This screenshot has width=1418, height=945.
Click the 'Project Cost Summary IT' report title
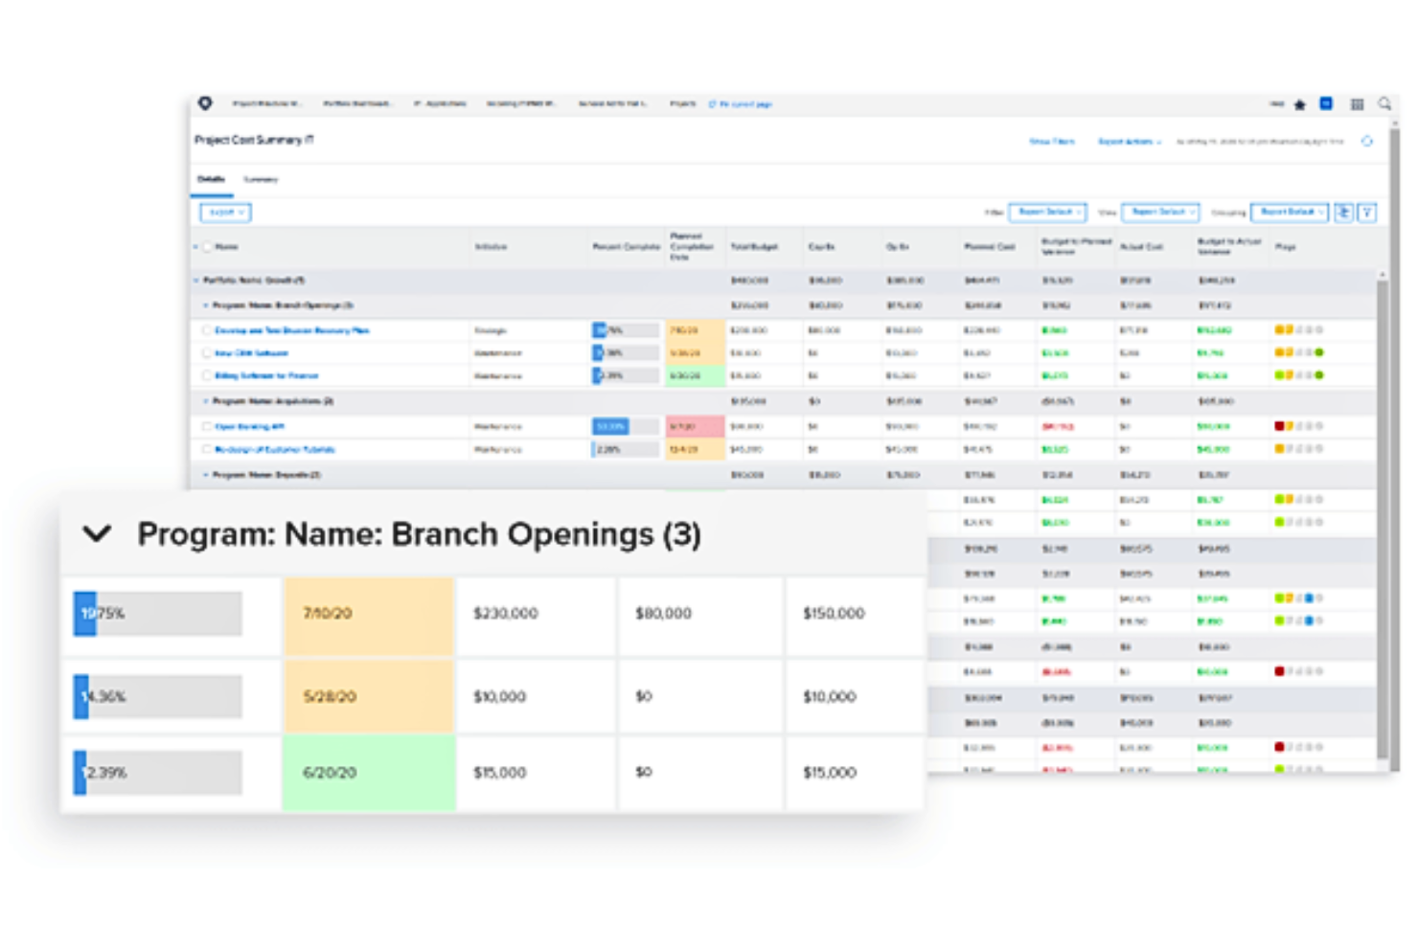pos(254,140)
